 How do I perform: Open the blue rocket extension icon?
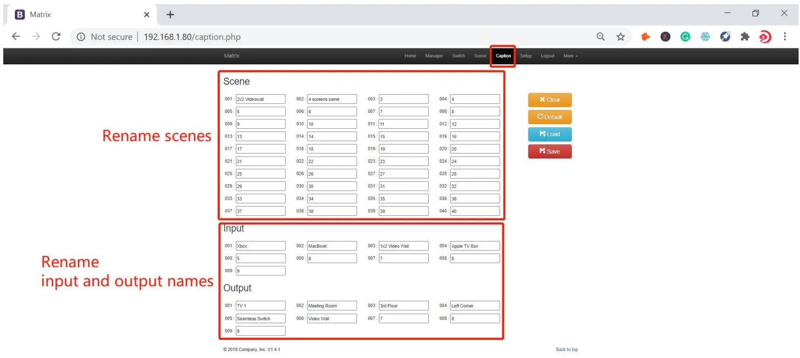(x=725, y=37)
